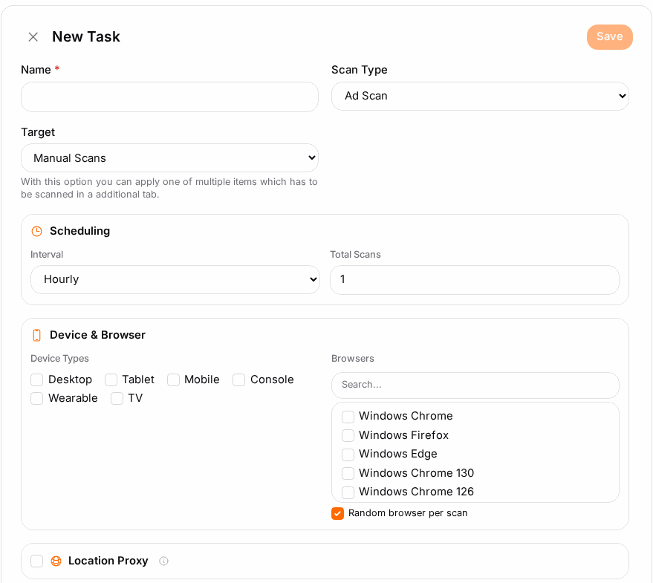This screenshot has height=583, width=653.
Task: Click the Save button
Action: tap(609, 36)
